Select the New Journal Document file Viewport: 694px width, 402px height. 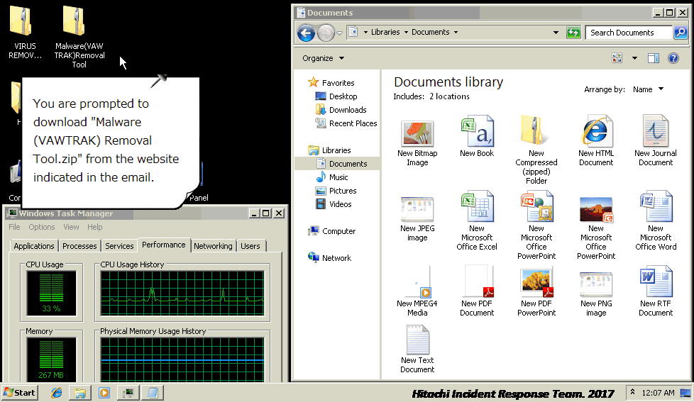tap(656, 141)
